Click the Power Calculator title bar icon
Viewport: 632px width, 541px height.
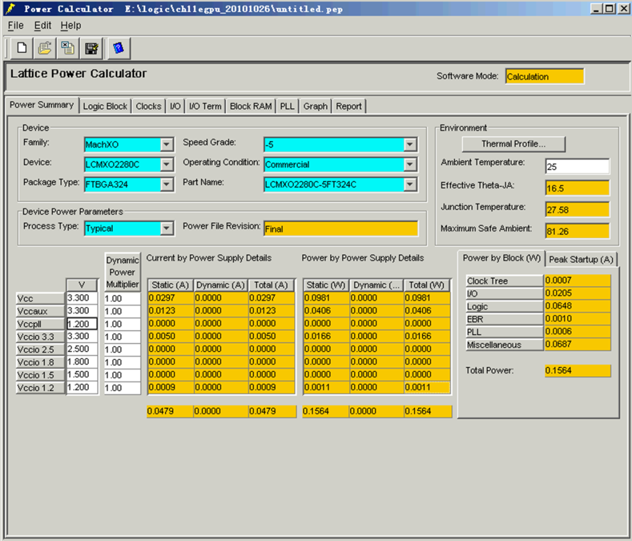11,8
